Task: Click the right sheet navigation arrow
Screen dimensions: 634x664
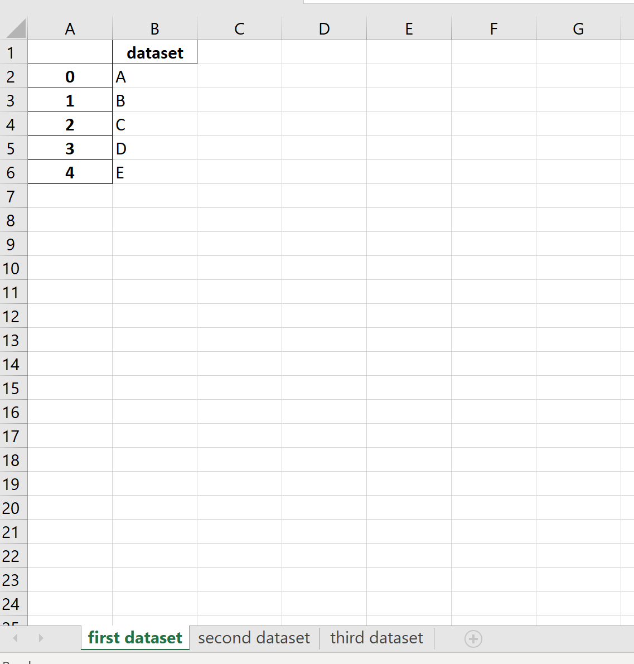Action: [x=40, y=639]
